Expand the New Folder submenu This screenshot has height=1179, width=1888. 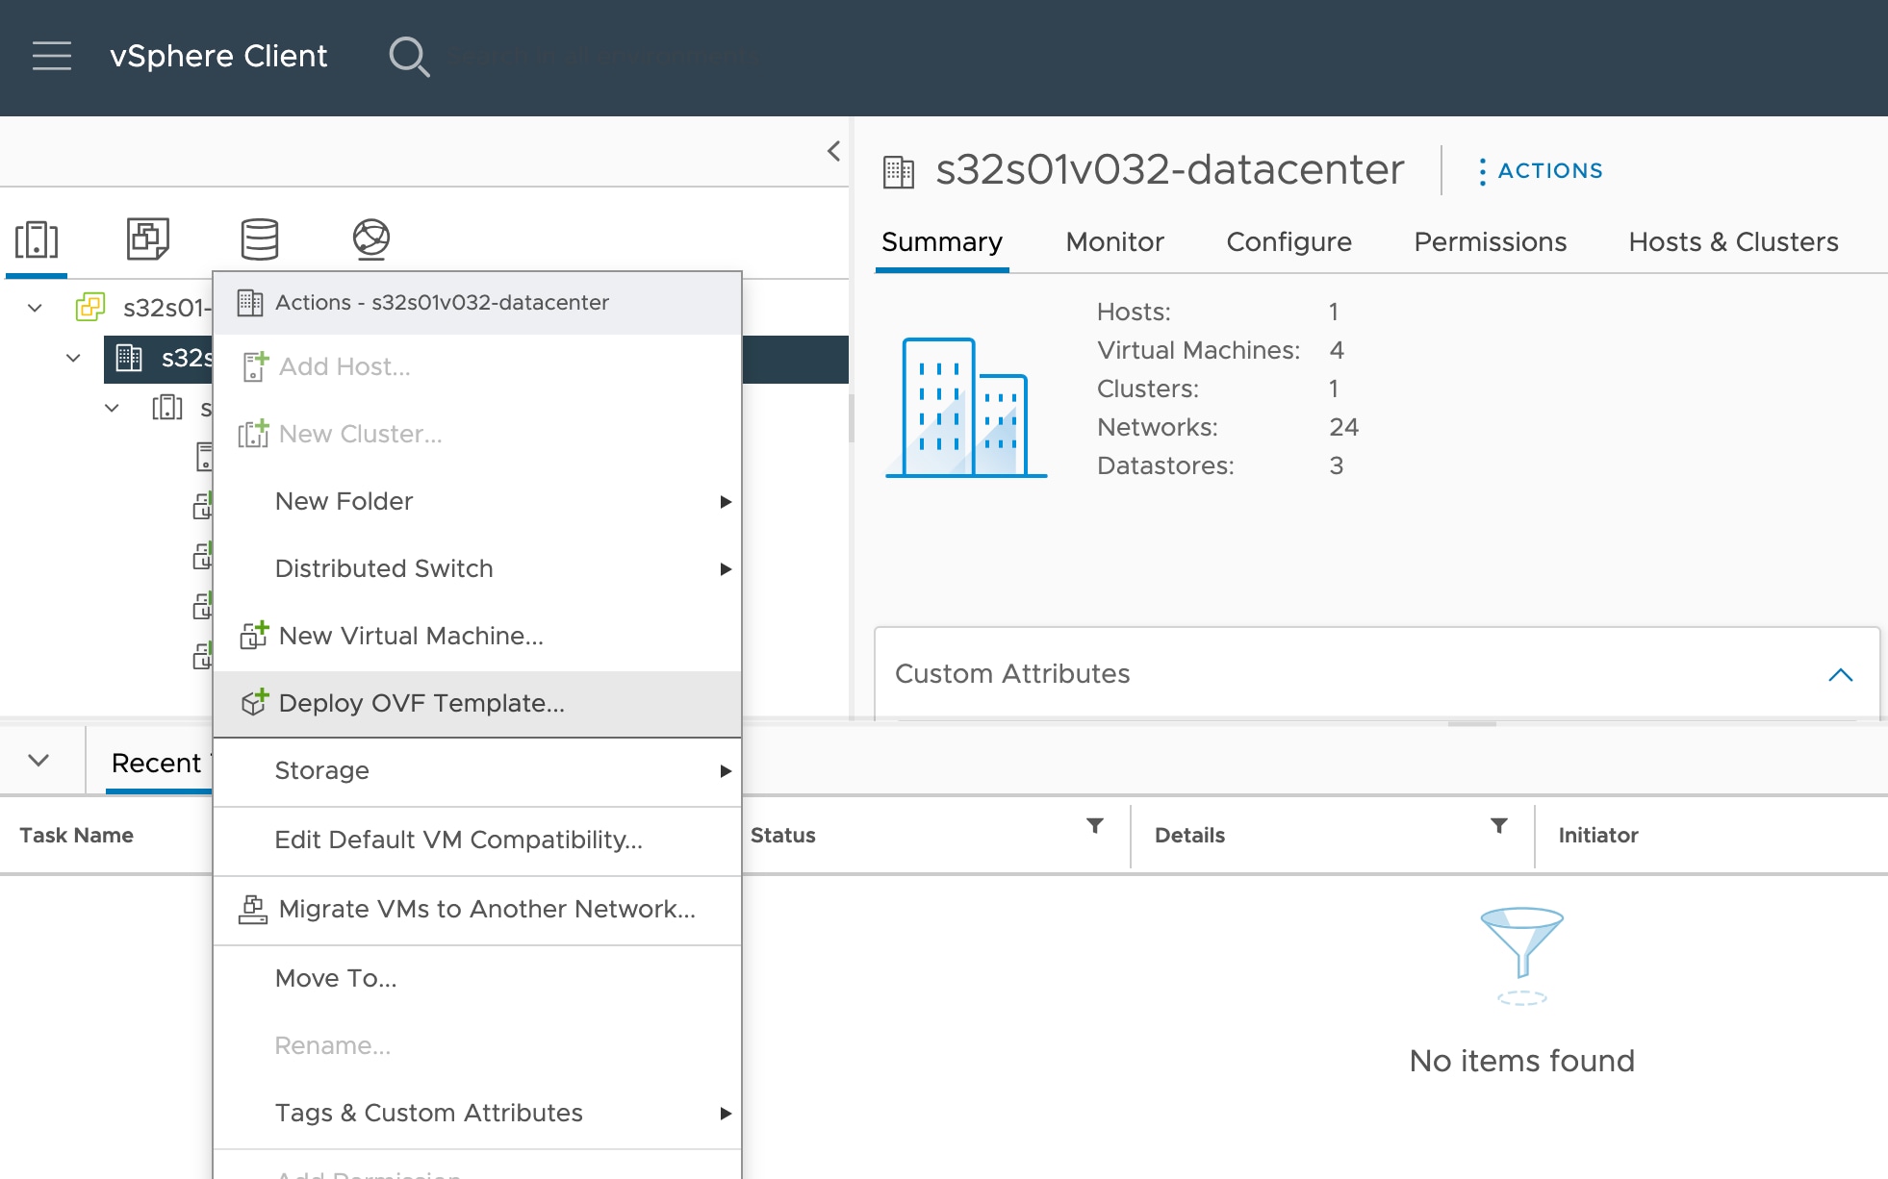727,502
